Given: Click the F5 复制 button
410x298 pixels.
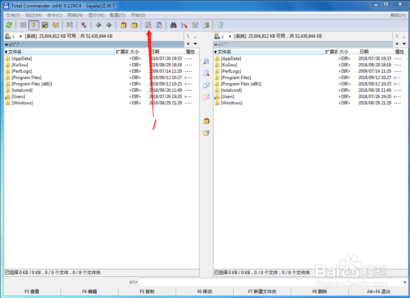Looking at the screenshot, I should coord(147,291).
